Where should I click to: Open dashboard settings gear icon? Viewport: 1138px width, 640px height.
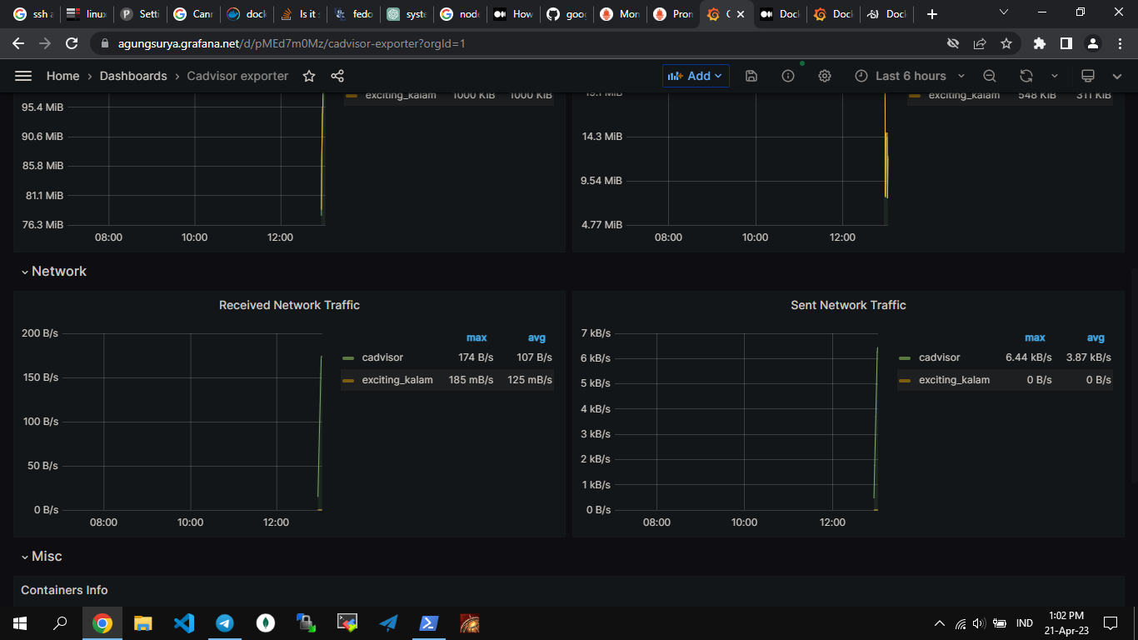click(825, 76)
